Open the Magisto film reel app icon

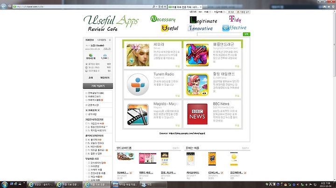pos(138,114)
